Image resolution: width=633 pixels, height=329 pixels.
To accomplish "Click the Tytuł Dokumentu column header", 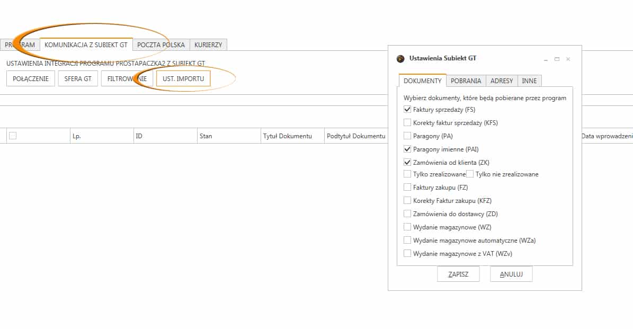I will (x=293, y=136).
